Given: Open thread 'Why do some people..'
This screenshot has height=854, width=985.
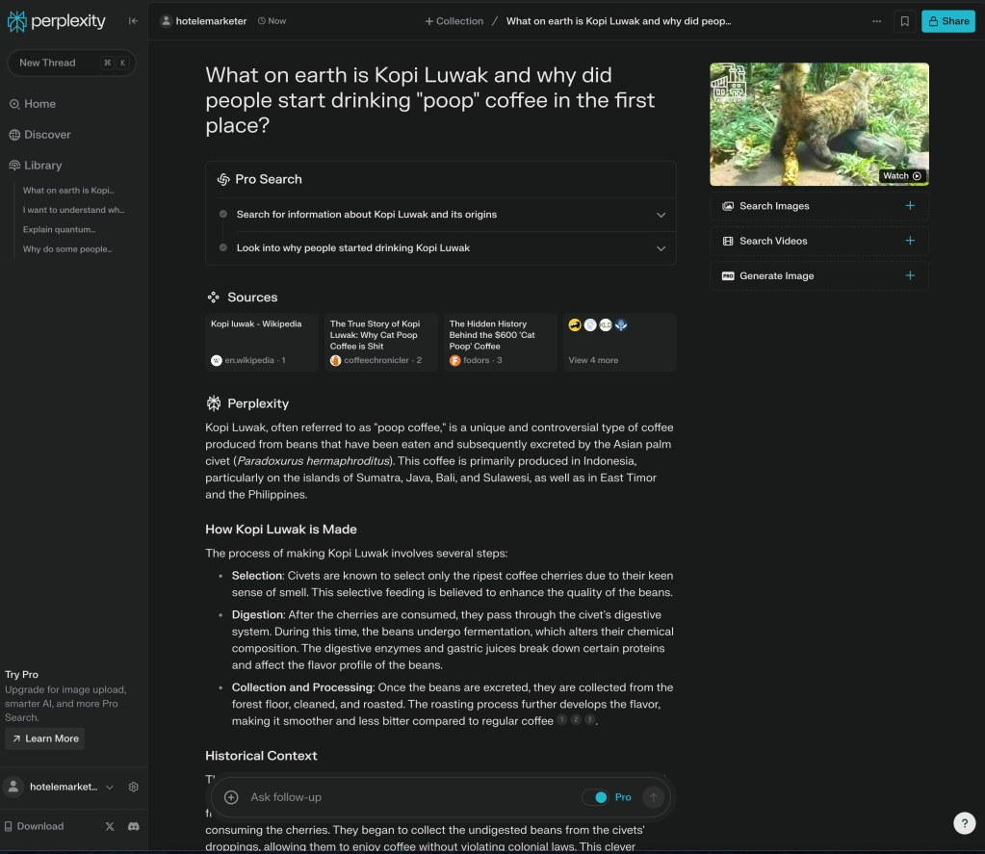Looking at the screenshot, I should pyautogui.click(x=67, y=248).
